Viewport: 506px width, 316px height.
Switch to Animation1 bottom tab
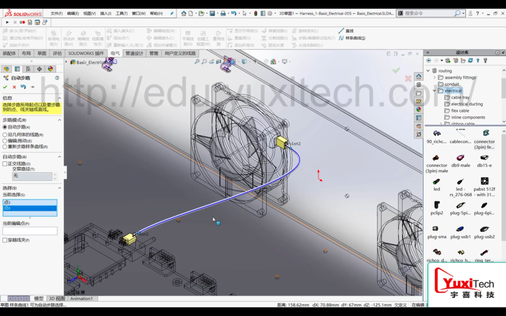(x=82, y=299)
